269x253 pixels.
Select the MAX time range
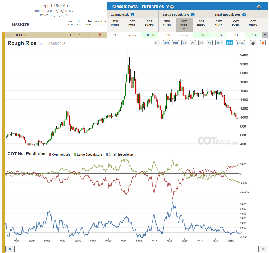[x=240, y=43]
